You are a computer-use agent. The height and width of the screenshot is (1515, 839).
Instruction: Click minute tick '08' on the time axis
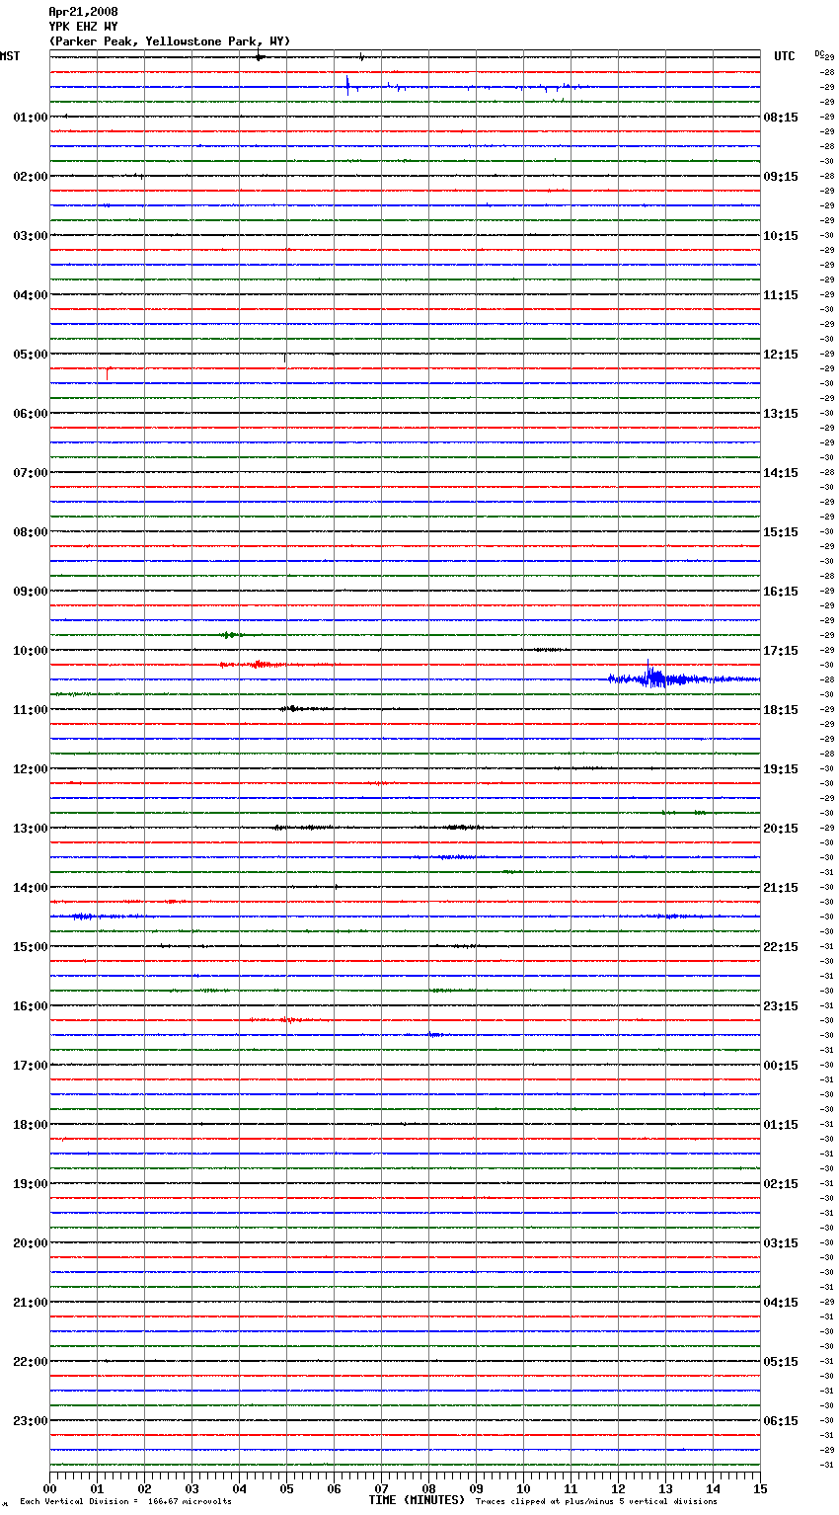(x=428, y=1488)
